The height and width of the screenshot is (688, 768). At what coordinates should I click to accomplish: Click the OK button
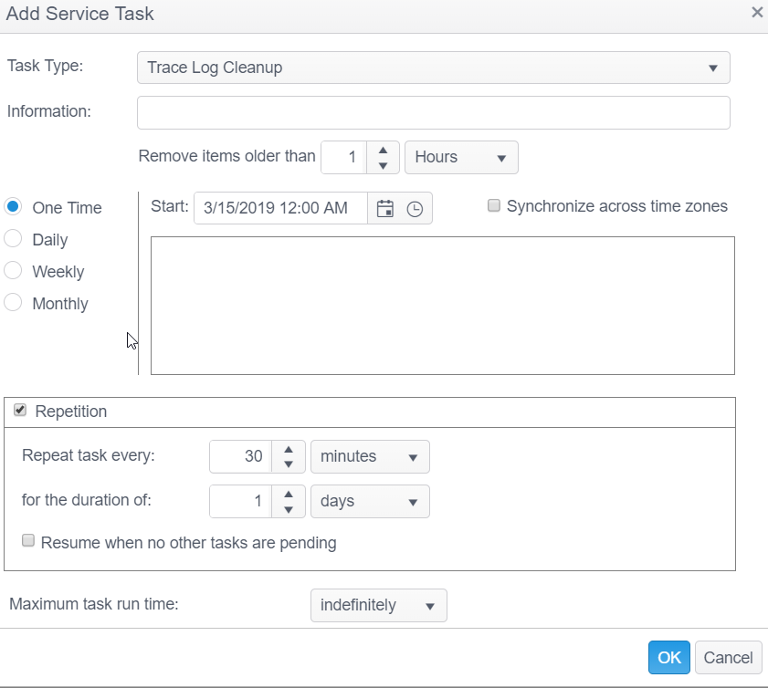[x=668, y=657]
